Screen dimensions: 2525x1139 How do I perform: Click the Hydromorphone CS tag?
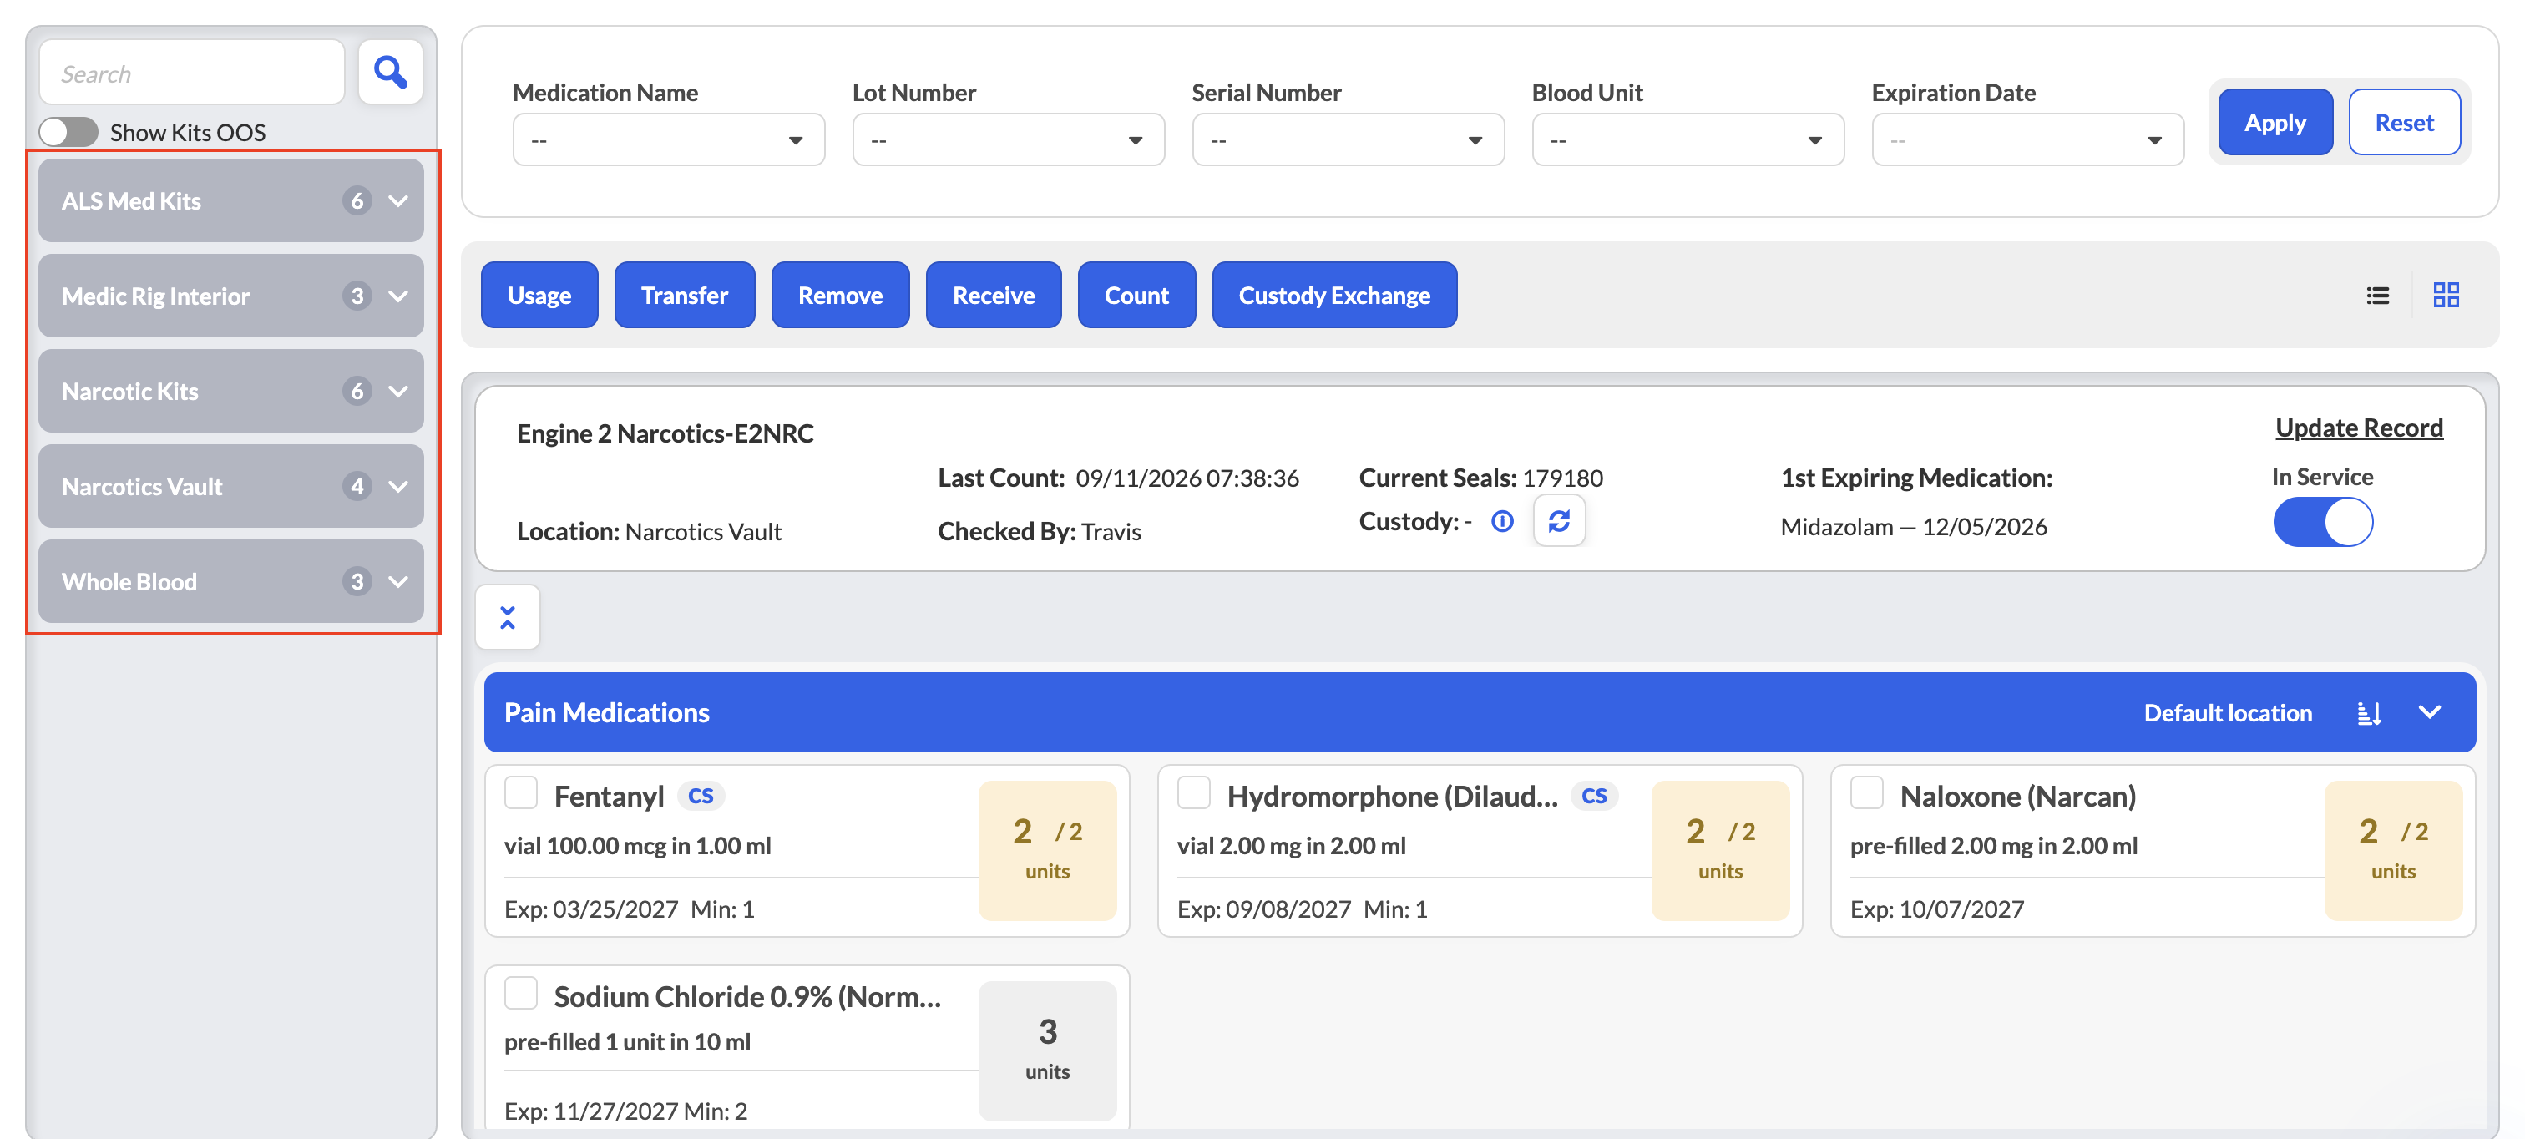point(1594,796)
